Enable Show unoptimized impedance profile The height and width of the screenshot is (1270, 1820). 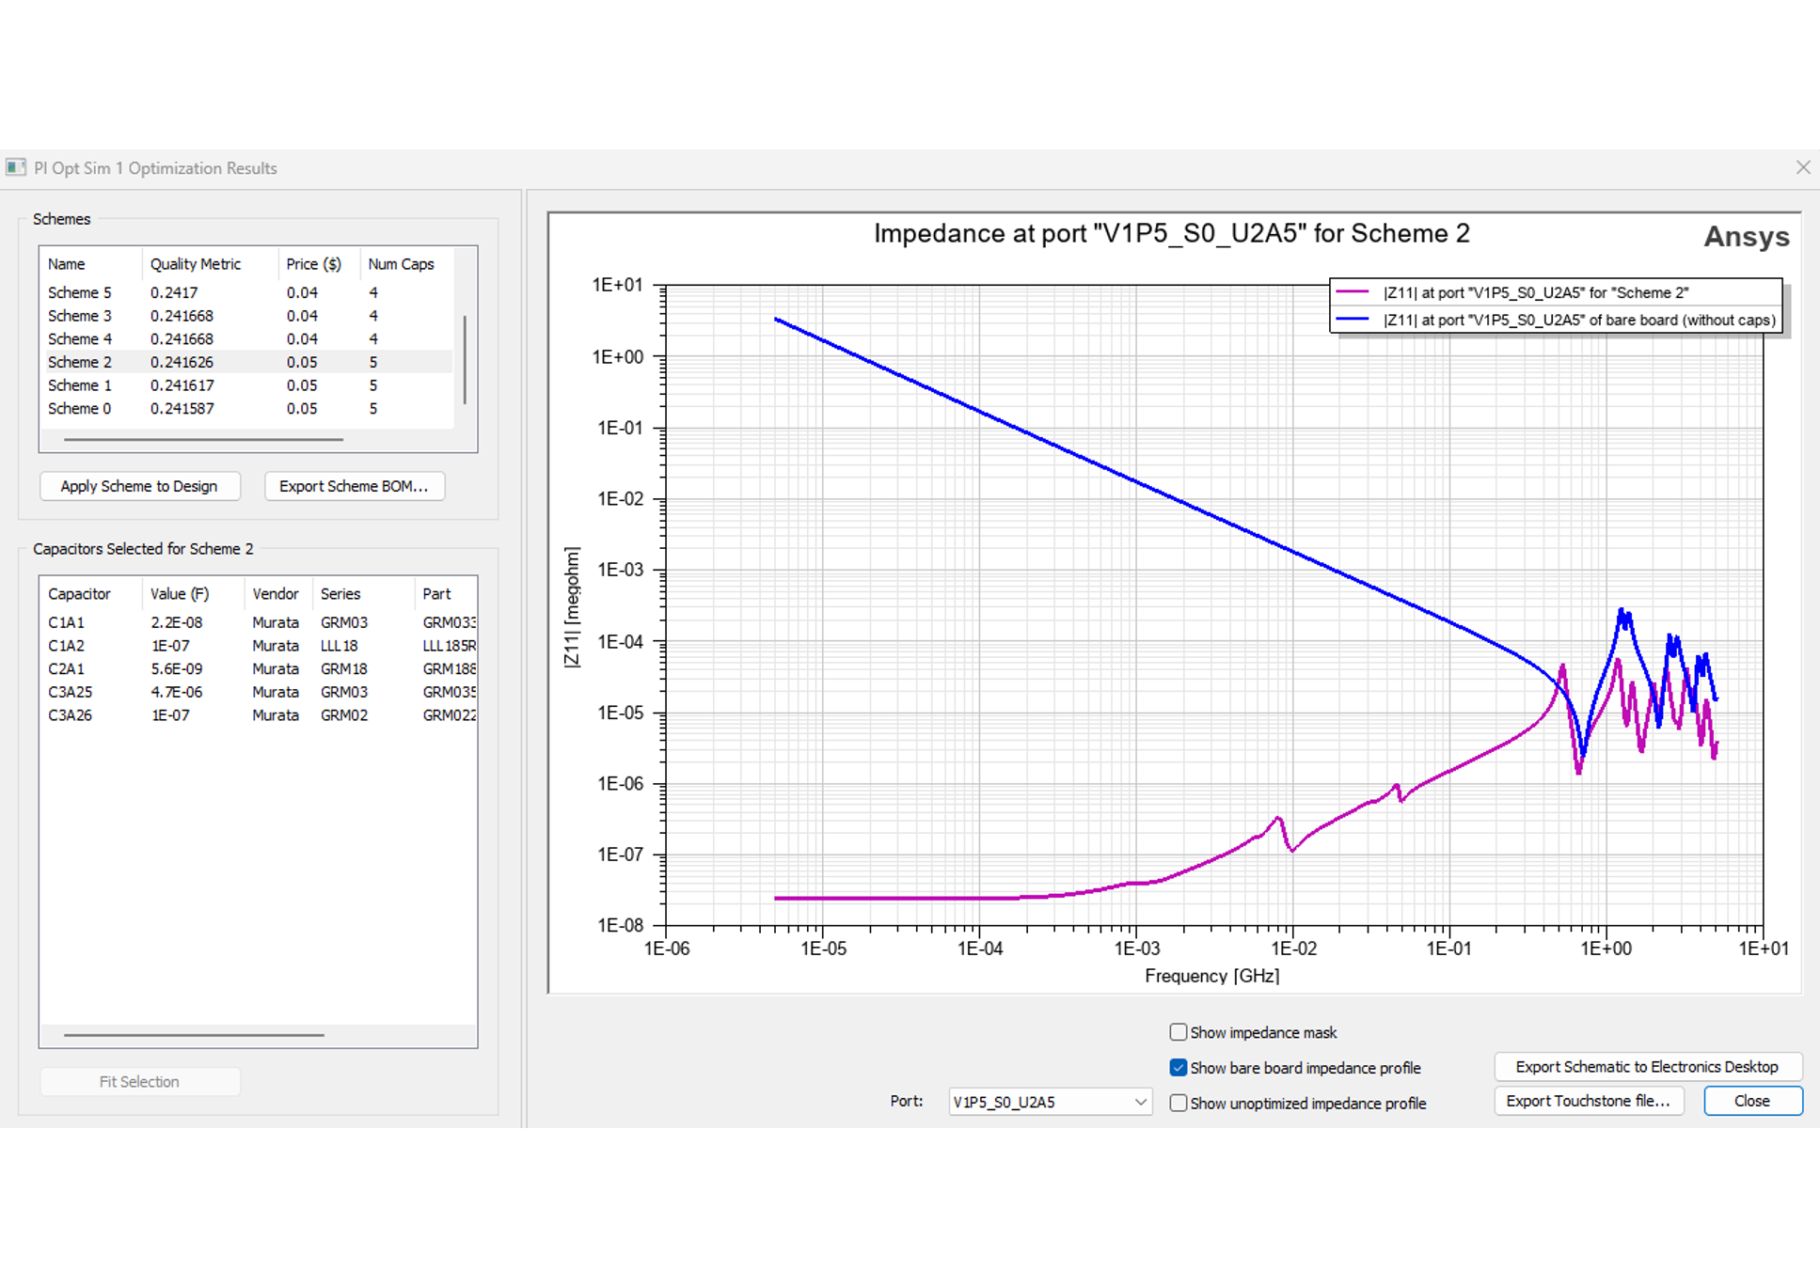coord(1178,1103)
